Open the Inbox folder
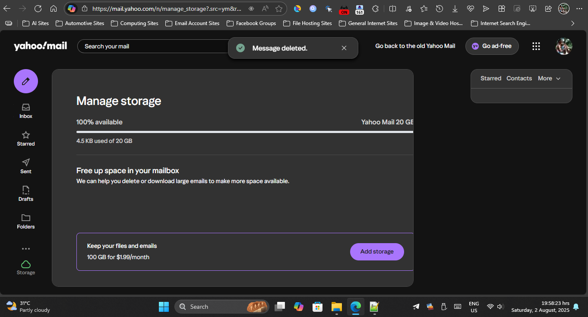 coord(26,111)
